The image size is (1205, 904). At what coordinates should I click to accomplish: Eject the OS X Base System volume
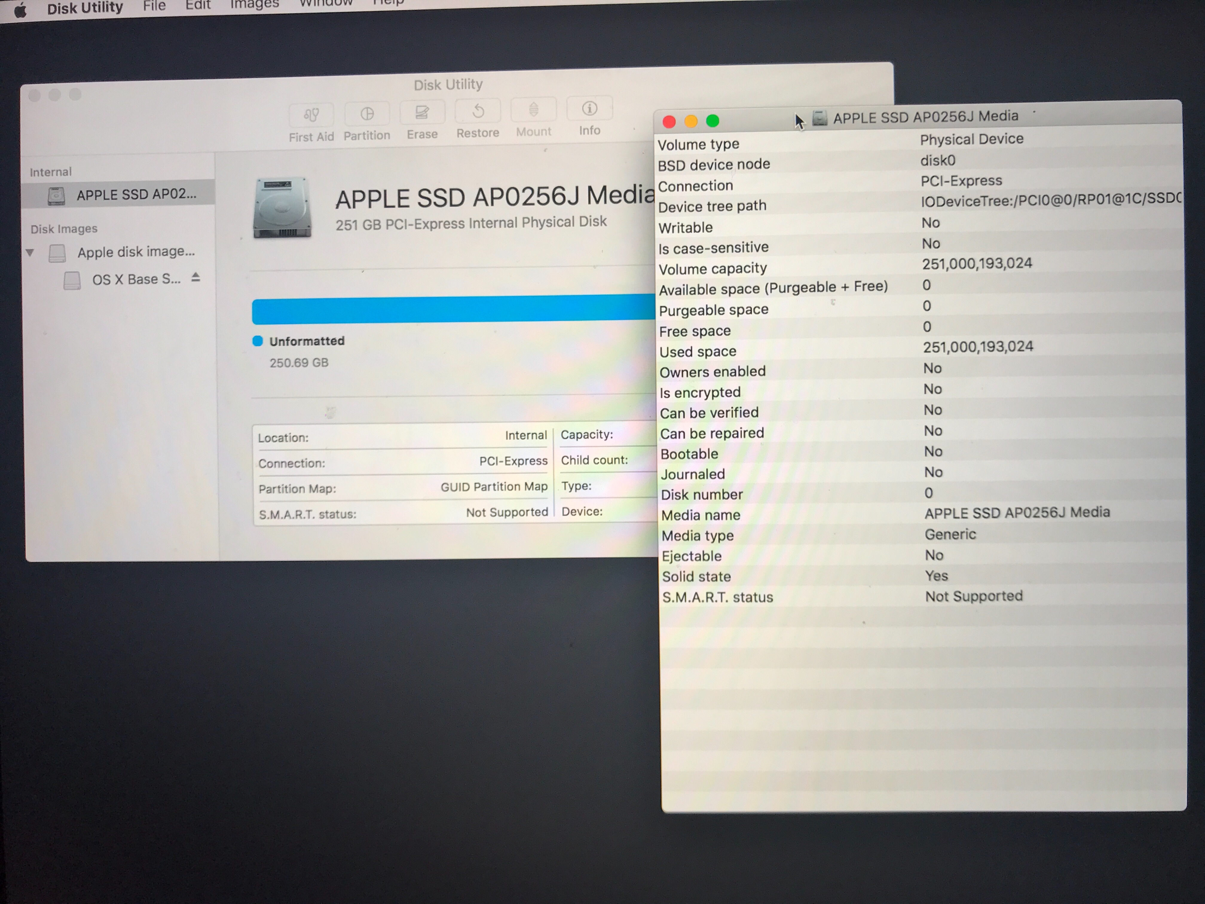[196, 278]
